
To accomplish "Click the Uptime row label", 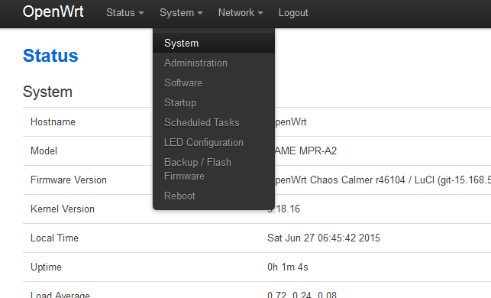I will pos(46,267).
